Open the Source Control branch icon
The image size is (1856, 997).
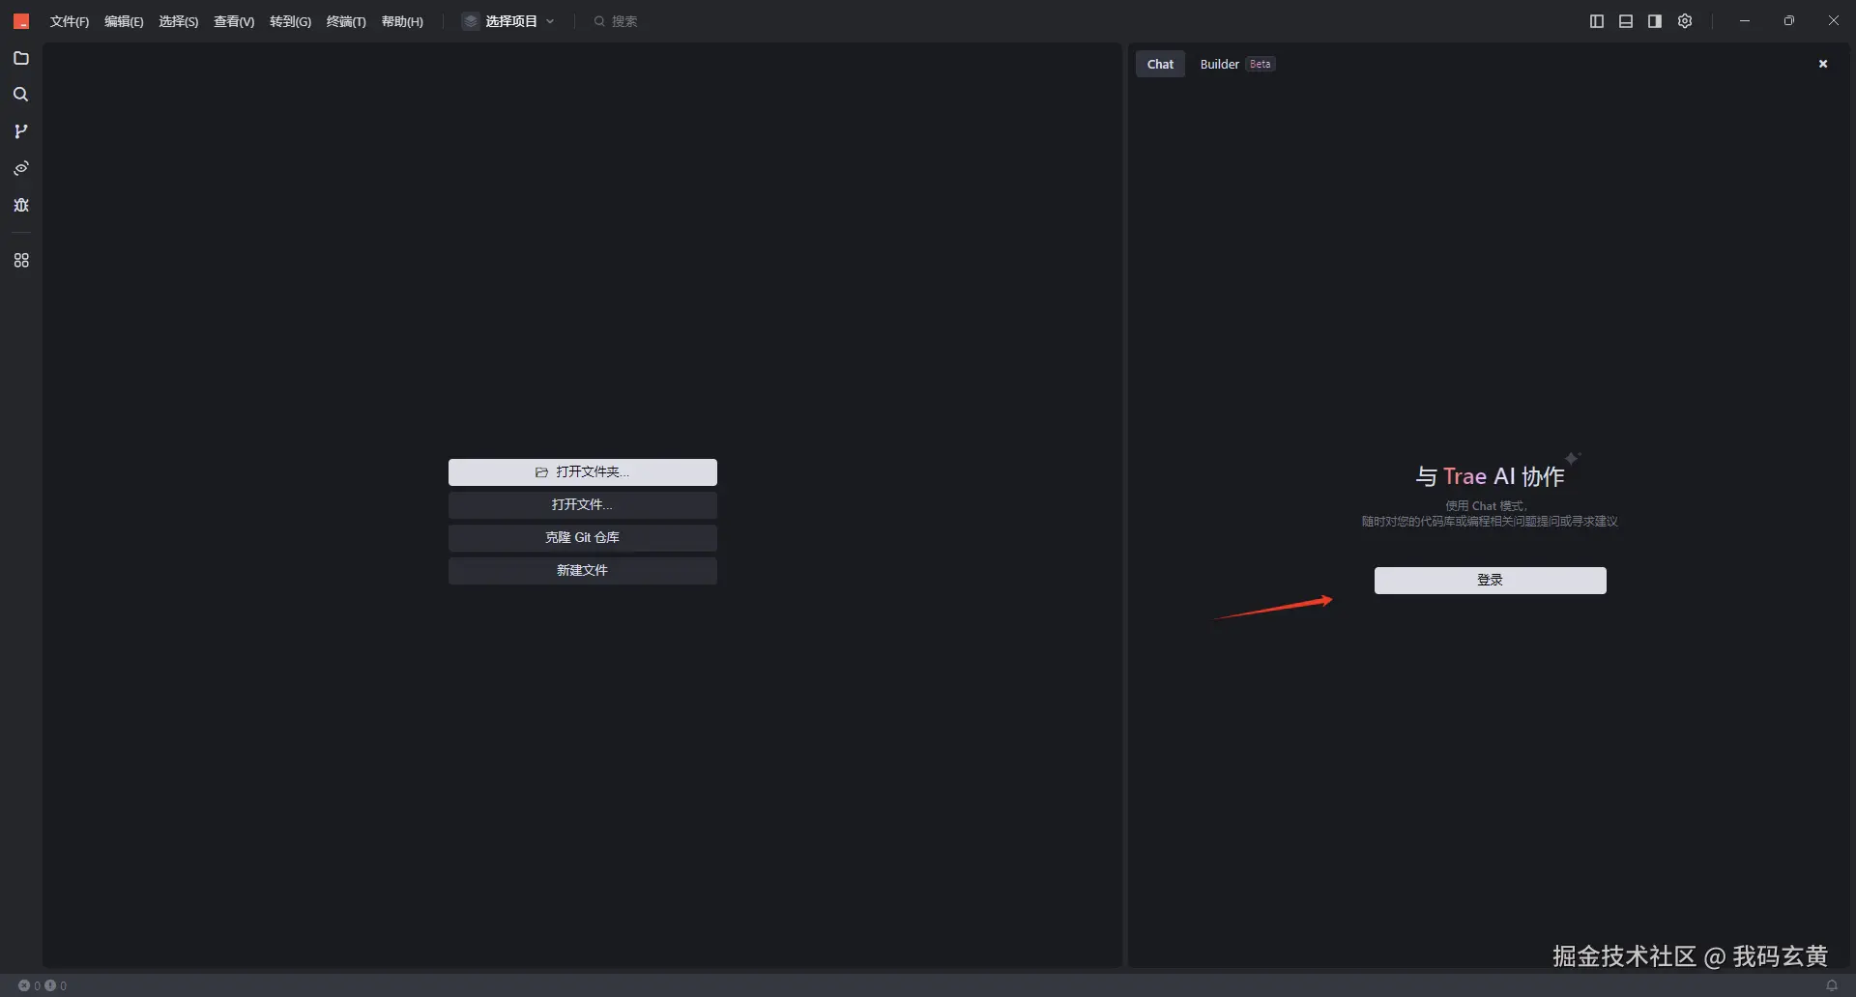pos(21,131)
